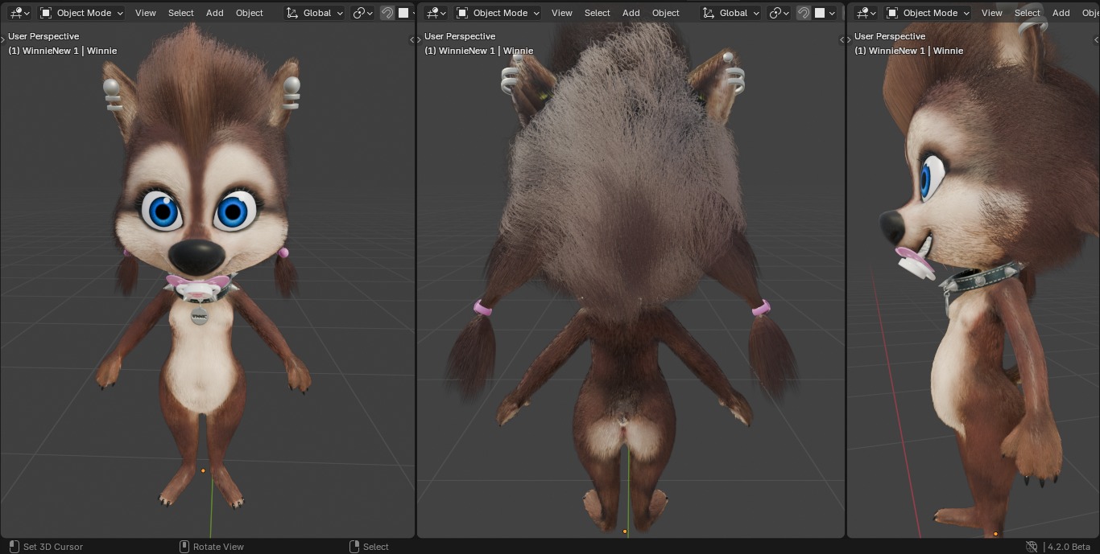Image resolution: width=1100 pixels, height=554 pixels.
Task: Open the pivot point dropdown in left viewport
Action: click(362, 13)
